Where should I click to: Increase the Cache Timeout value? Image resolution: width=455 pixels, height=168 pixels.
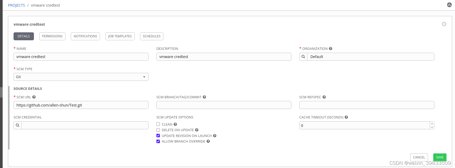point(432,124)
